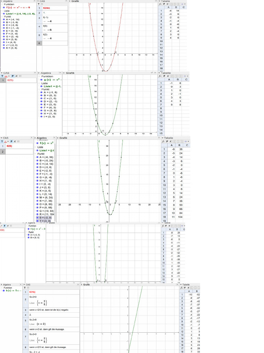
Task: Select center-align icon in the Tabelle toolbar above row -6, 36
Action: click(178, 141)
